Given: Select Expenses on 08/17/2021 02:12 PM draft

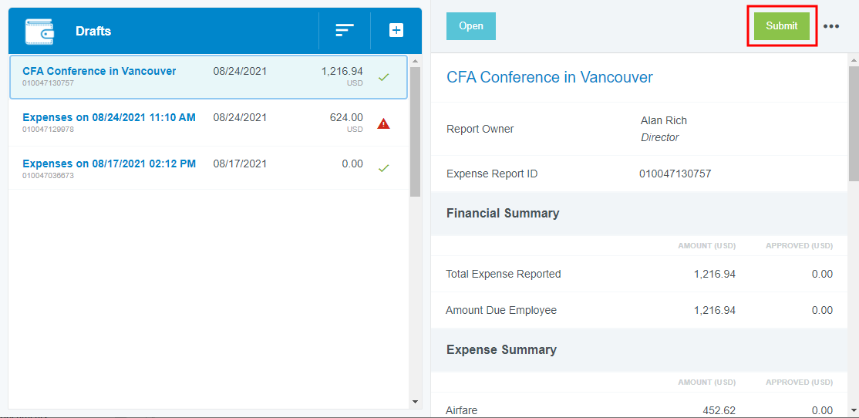Looking at the screenshot, I should tap(208, 168).
